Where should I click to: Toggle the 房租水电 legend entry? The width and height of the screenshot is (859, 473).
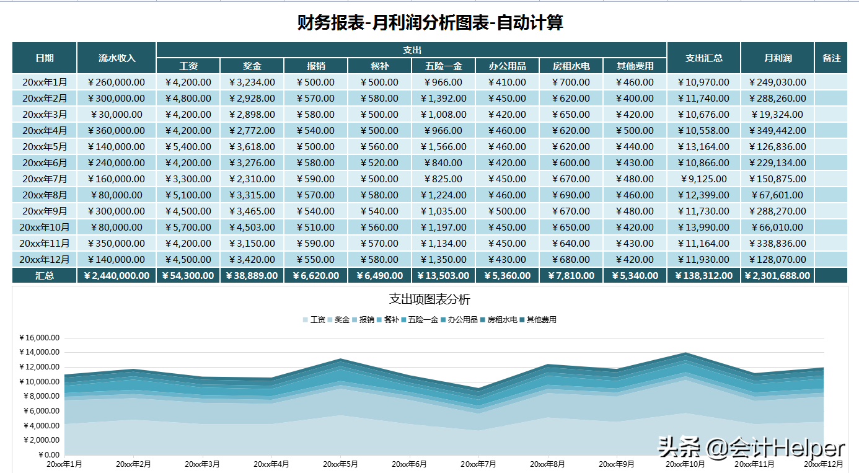[502, 319]
